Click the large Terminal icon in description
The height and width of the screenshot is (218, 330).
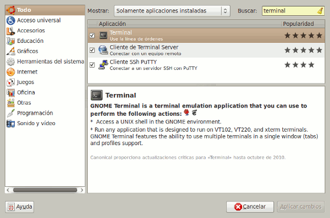(97, 95)
